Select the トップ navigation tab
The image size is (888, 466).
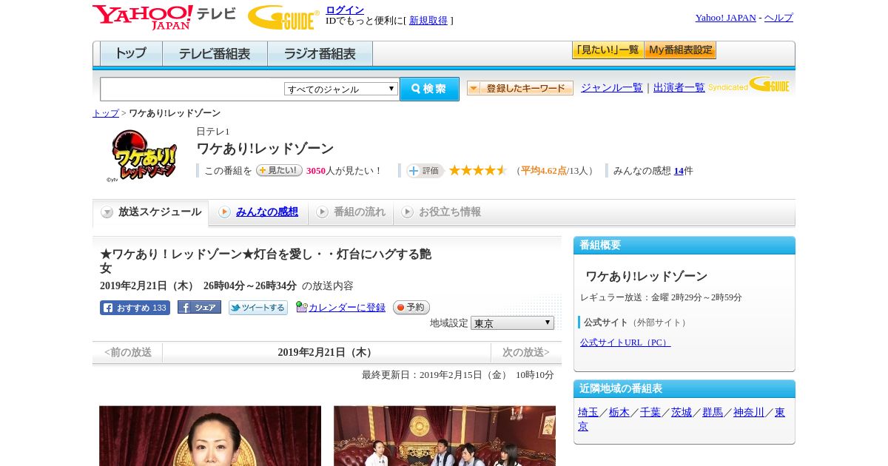pos(131,54)
